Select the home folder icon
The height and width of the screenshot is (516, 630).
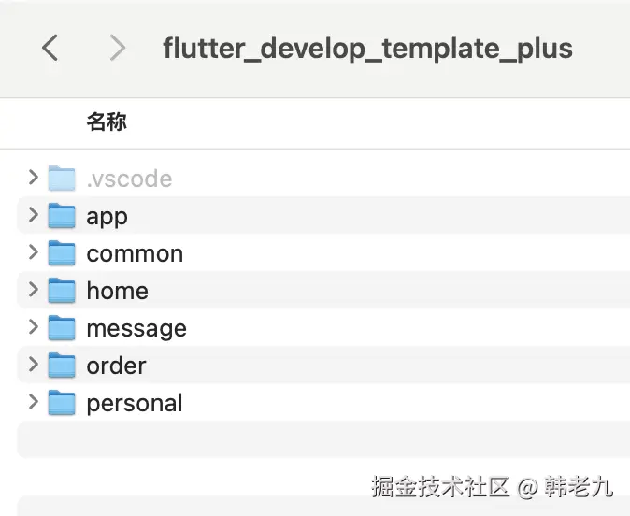pos(62,291)
